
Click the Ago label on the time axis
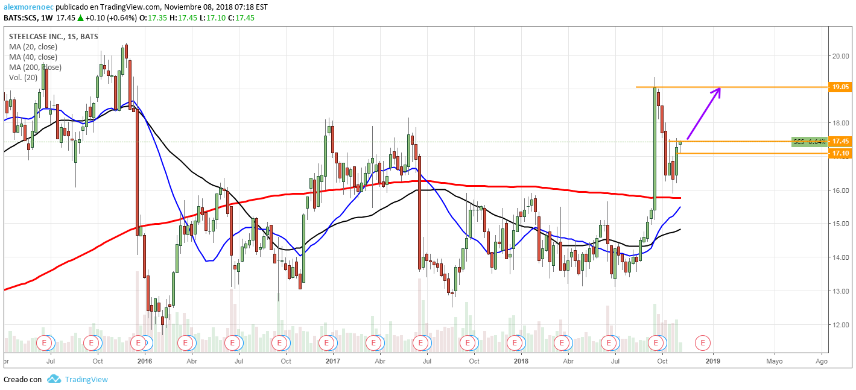click(822, 362)
